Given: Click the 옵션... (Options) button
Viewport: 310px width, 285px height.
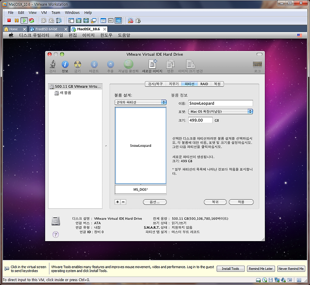Looking at the screenshot, I should (155, 202).
